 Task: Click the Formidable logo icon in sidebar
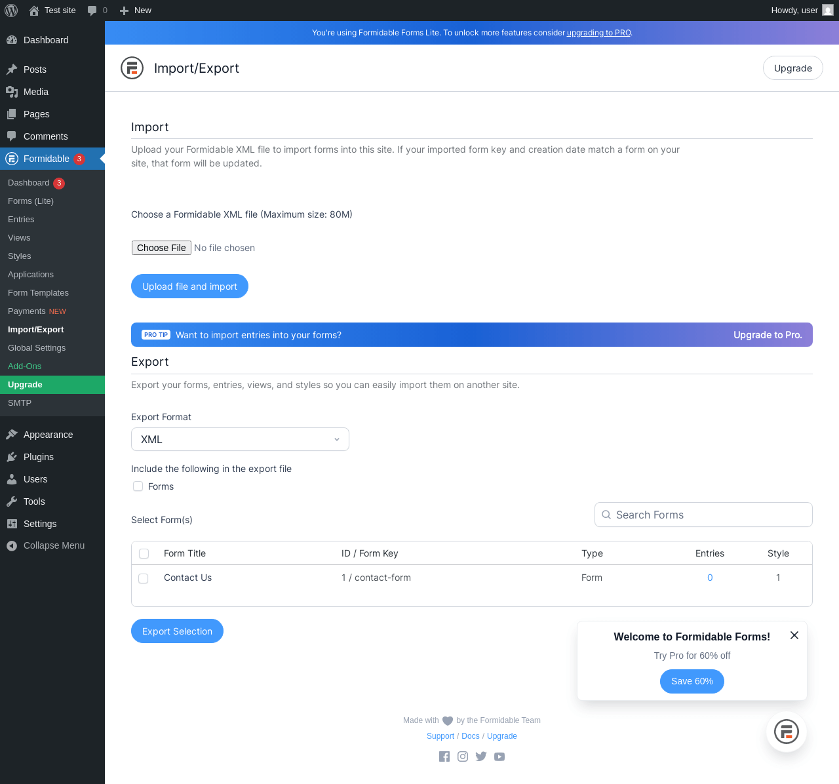tap(12, 159)
